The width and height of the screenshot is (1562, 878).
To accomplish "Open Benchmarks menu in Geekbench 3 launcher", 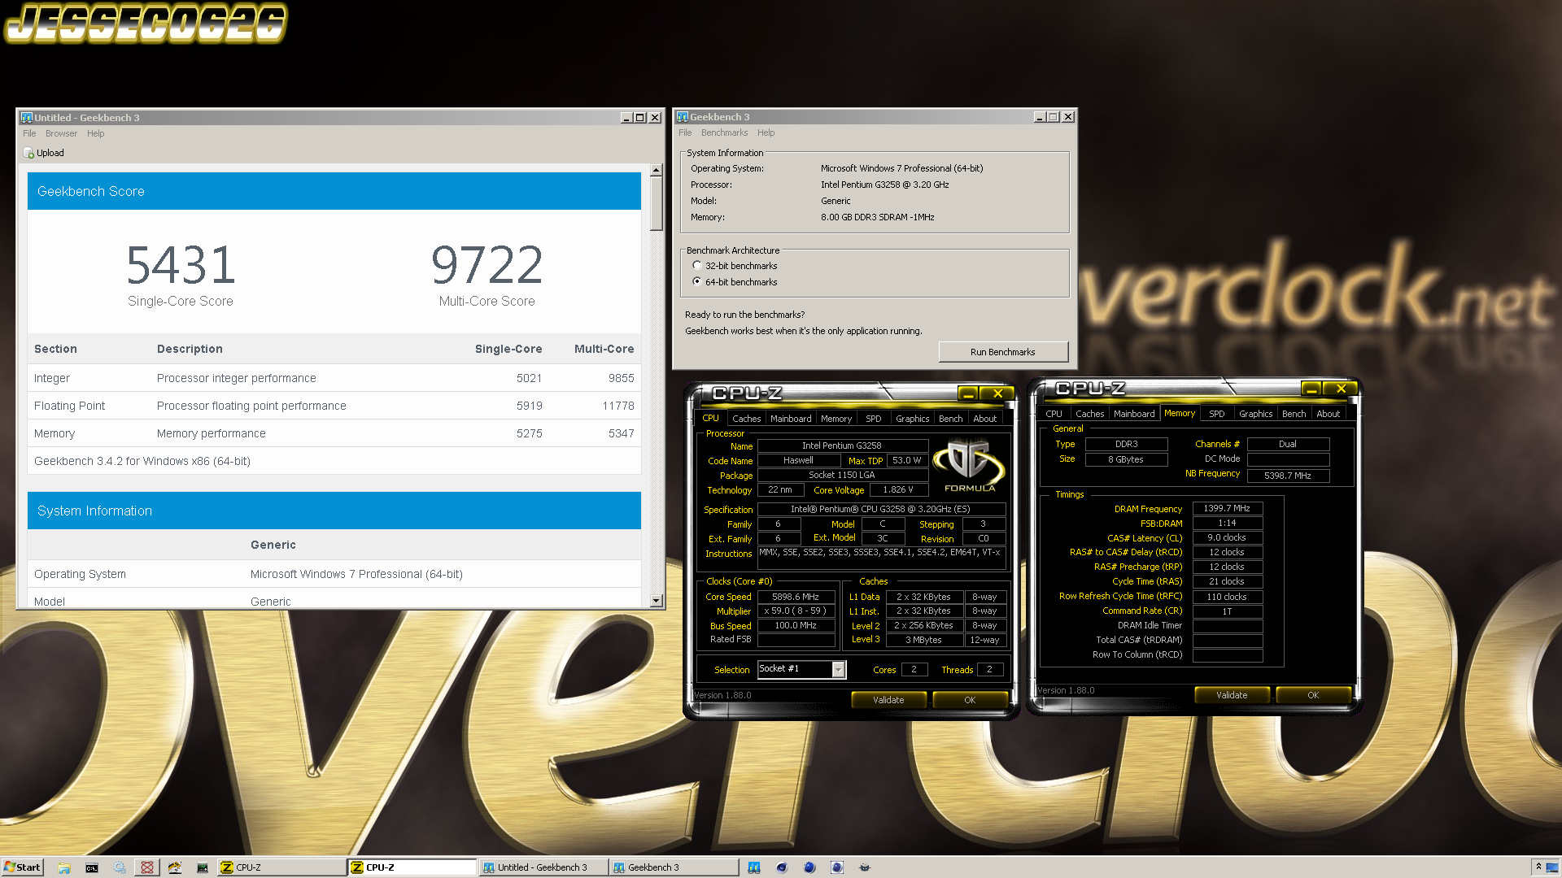I will pyautogui.click(x=724, y=133).
